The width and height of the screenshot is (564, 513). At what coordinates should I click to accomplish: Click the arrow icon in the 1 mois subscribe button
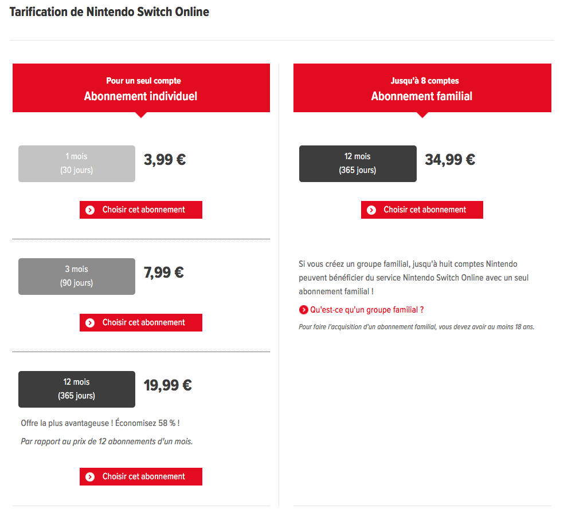(x=90, y=210)
